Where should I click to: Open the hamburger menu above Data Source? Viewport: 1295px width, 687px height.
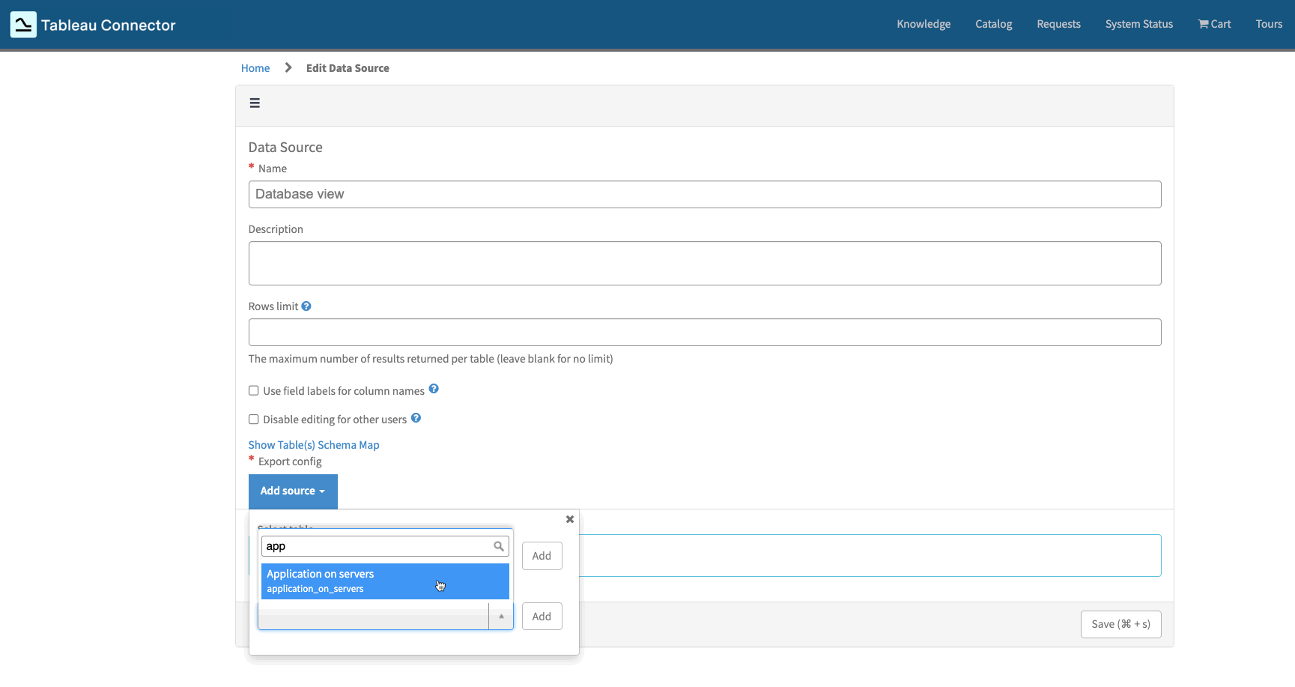coord(255,103)
